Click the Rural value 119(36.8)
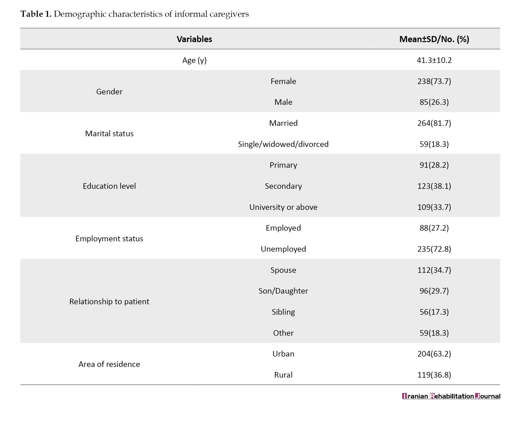Viewport: 510px width, 422px height. click(434, 375)
